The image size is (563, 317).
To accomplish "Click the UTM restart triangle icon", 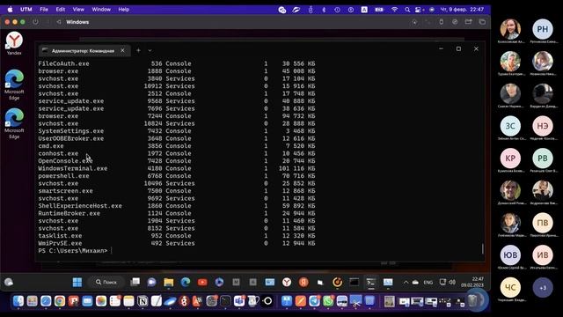I will click(x=59, y=22).
